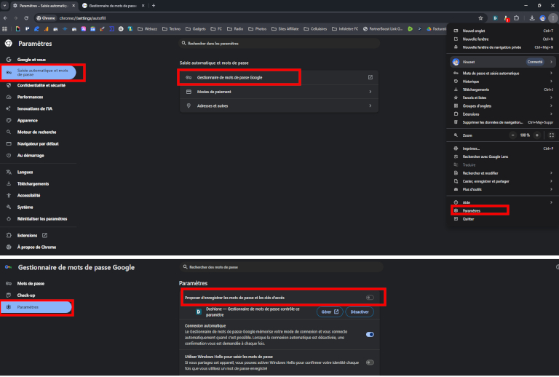Open the apps grid in bookmarks bar
559x377 pixels.
point(4,29)
